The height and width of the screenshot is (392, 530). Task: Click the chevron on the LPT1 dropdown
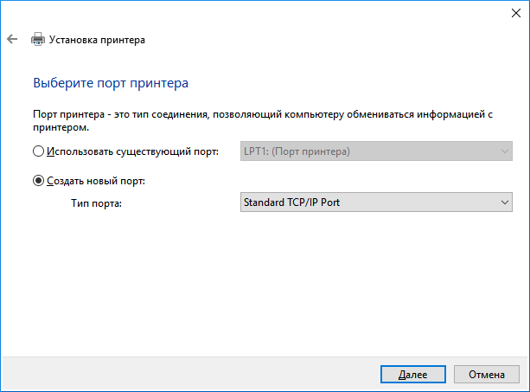click(505, 152)
